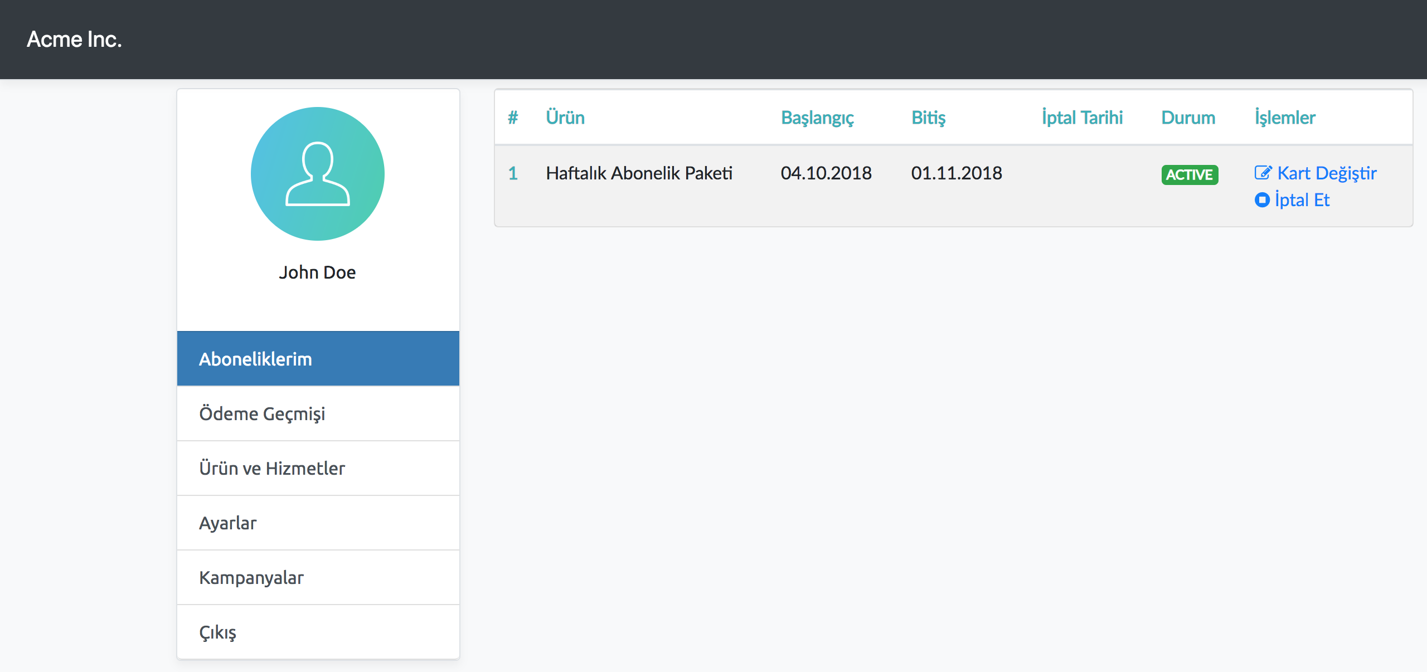Image resolution: width=1427 pixels, height=672 pixels.
Task: Click the Başlangıç column header
Action: [817, 118]
